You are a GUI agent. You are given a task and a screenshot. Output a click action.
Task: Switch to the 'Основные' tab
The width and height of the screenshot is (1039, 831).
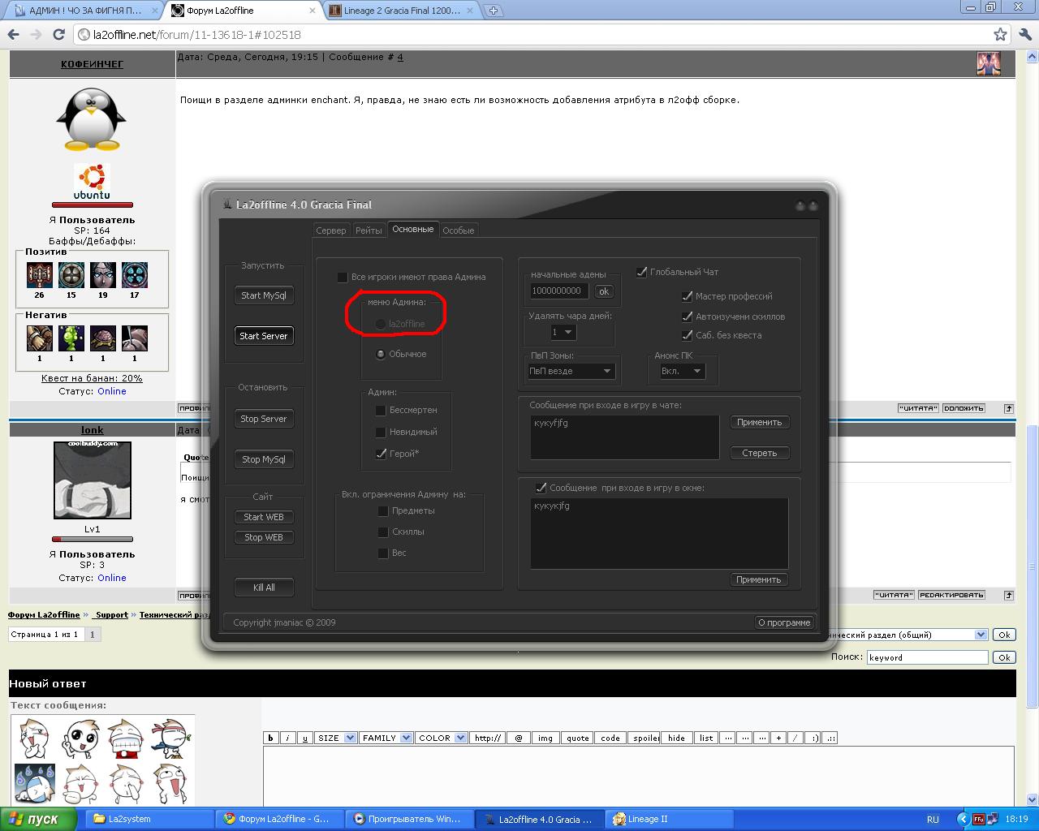[412, 230]
